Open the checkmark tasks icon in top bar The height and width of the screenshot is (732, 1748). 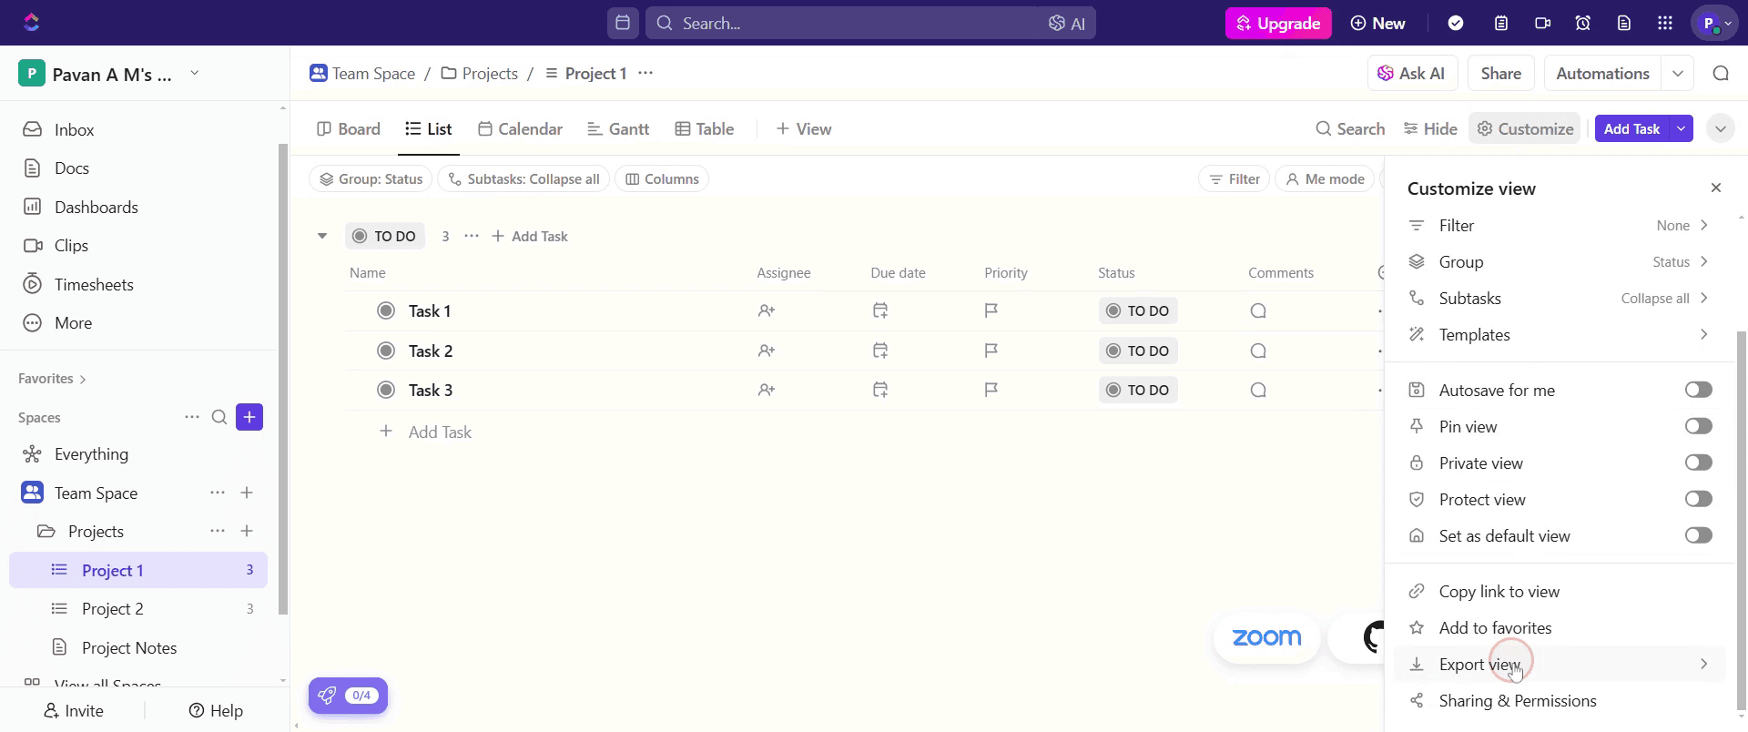click(1456, 23)
